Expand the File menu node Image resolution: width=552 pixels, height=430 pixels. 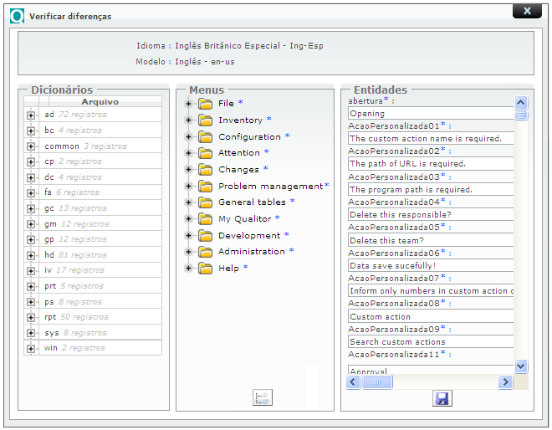click(188, 104)
